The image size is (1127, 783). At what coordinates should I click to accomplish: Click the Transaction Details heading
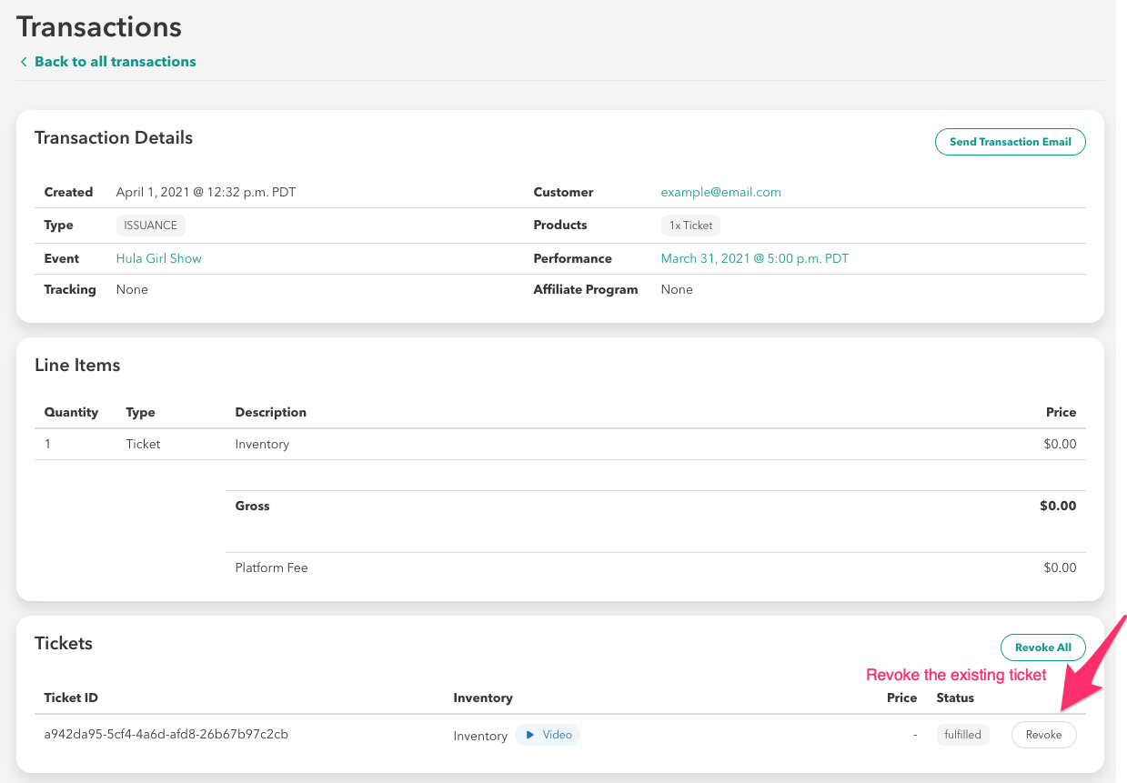pyautogui.click(x=114, y=138)
